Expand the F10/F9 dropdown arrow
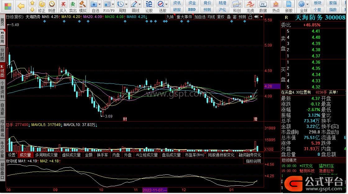 click(x=113, y=4)
